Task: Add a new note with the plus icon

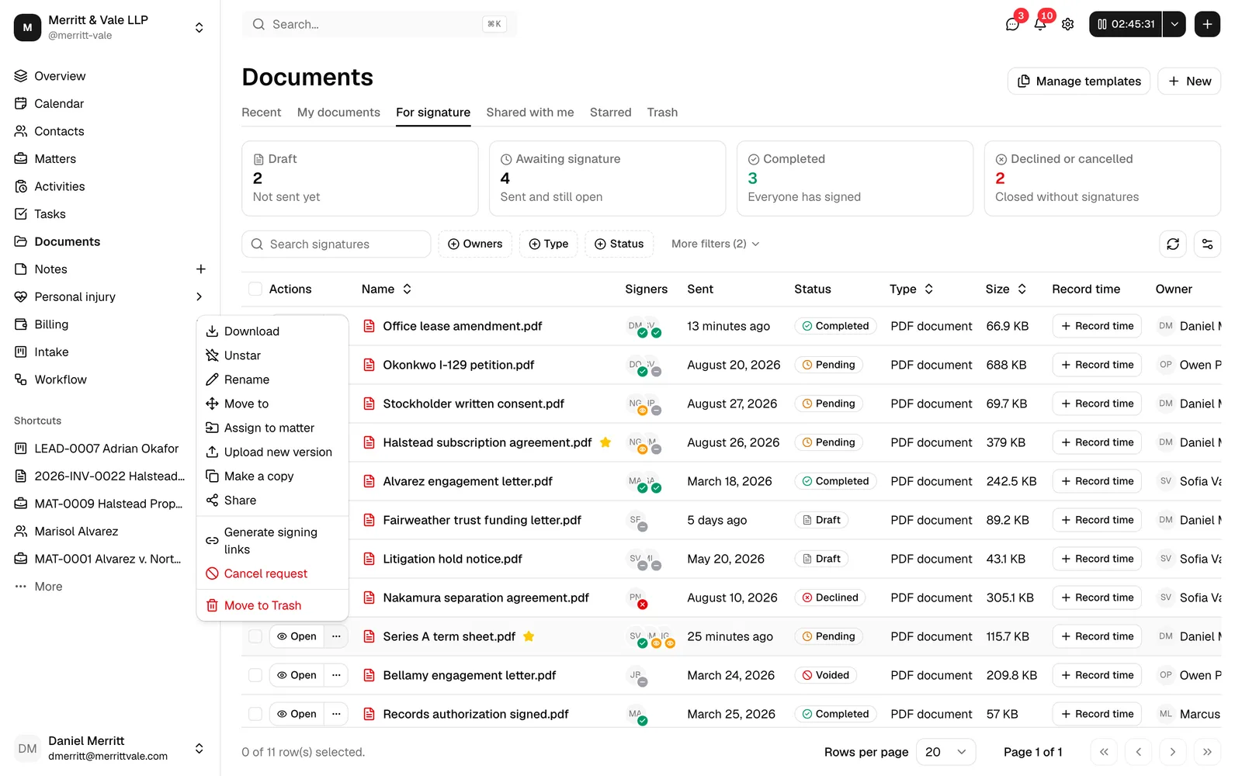Action: [x=201, y=269]
